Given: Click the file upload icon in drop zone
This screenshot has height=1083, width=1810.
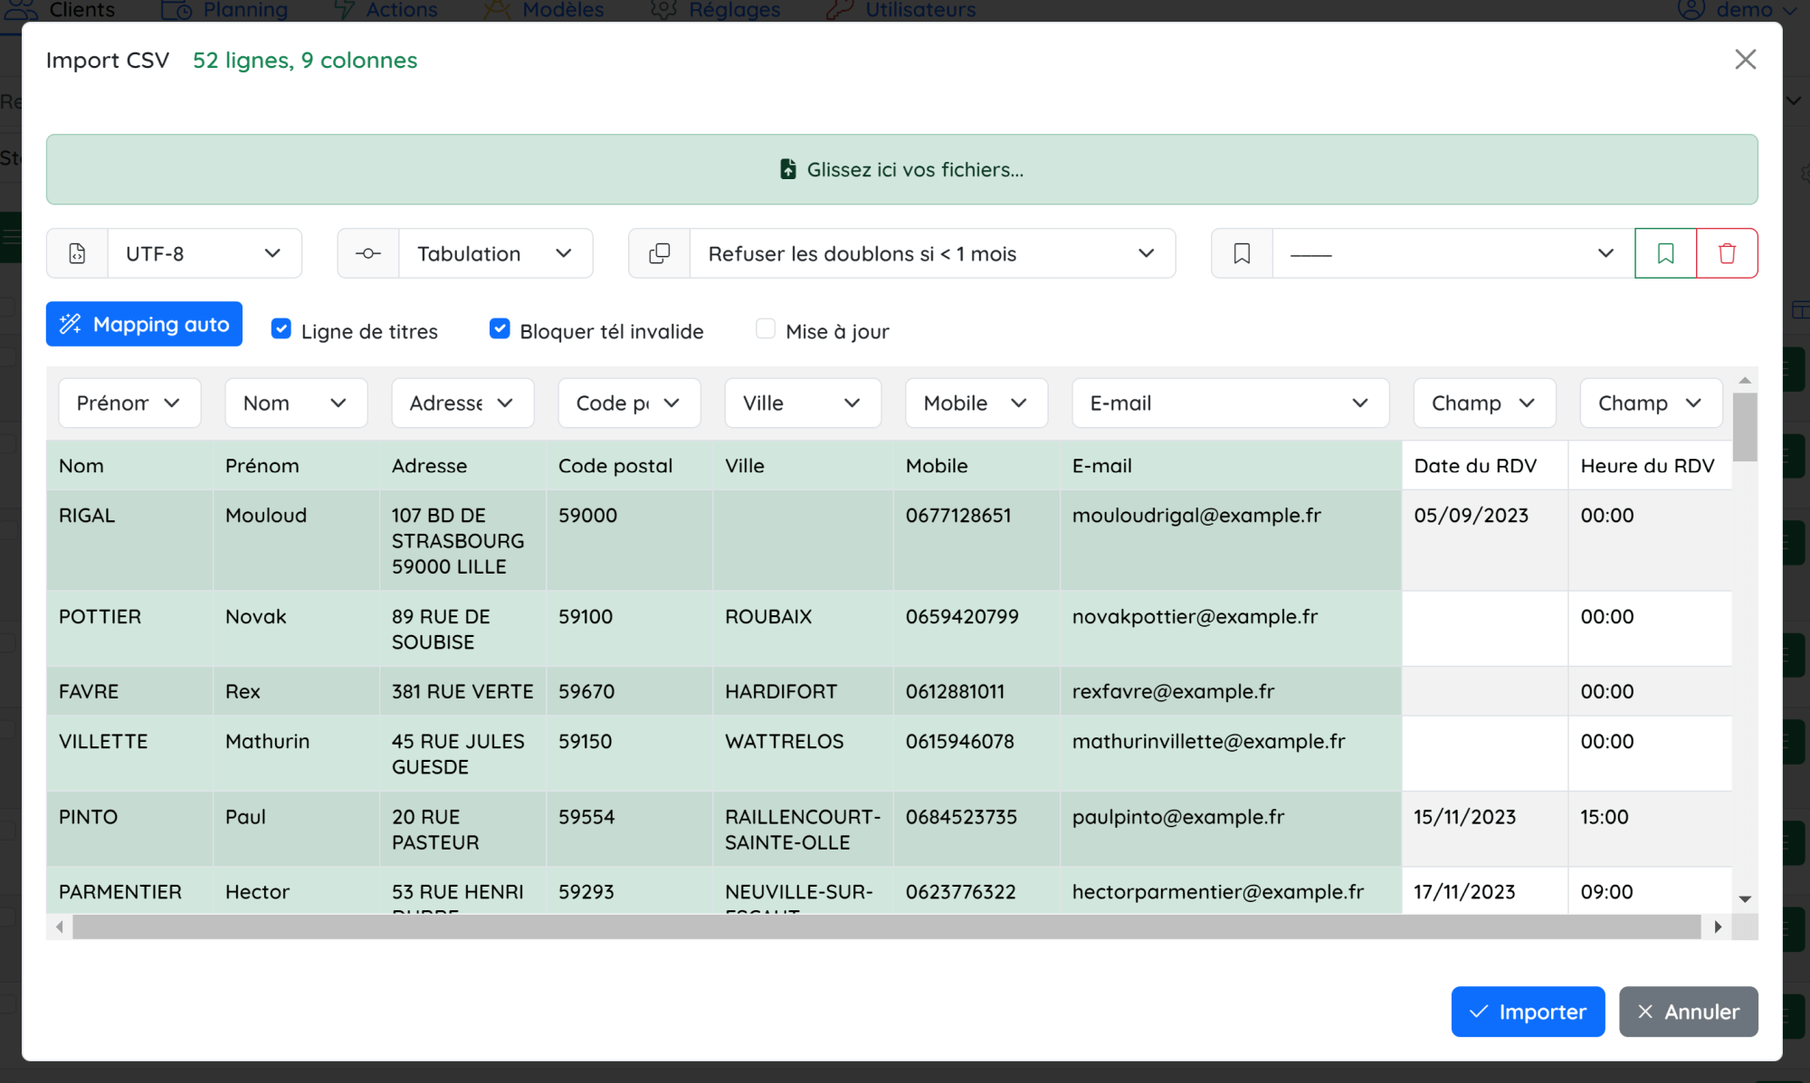Looking at the screenshot, I should tap(787, 169).
